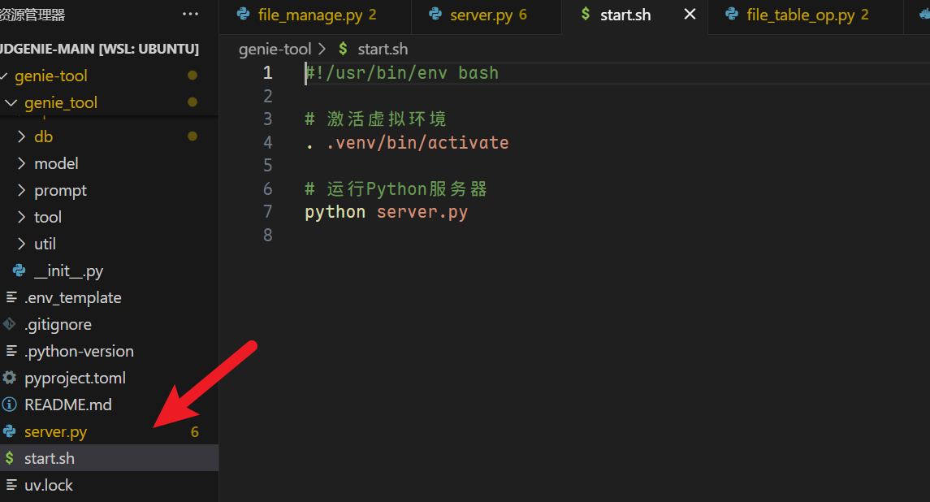Screen dimensions: 930x502
Task: Close the start.sh editor tab
Action: point(690,14)
